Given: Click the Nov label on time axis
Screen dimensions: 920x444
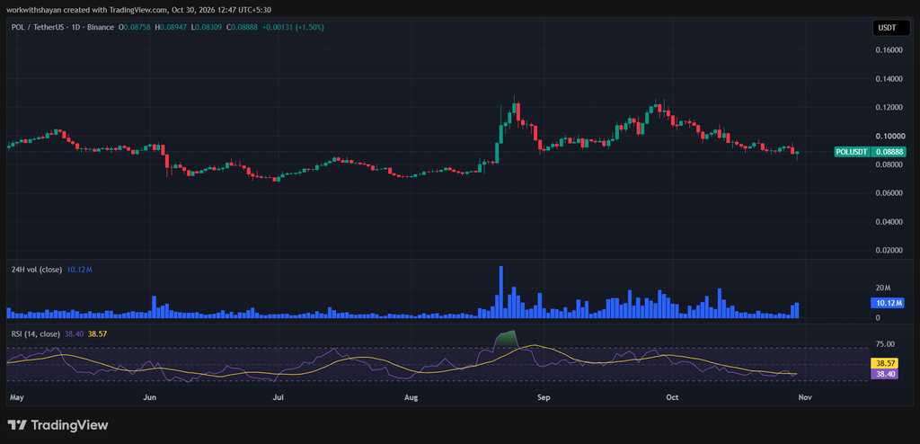Looking at the screenshot, I should pos(805,397).
